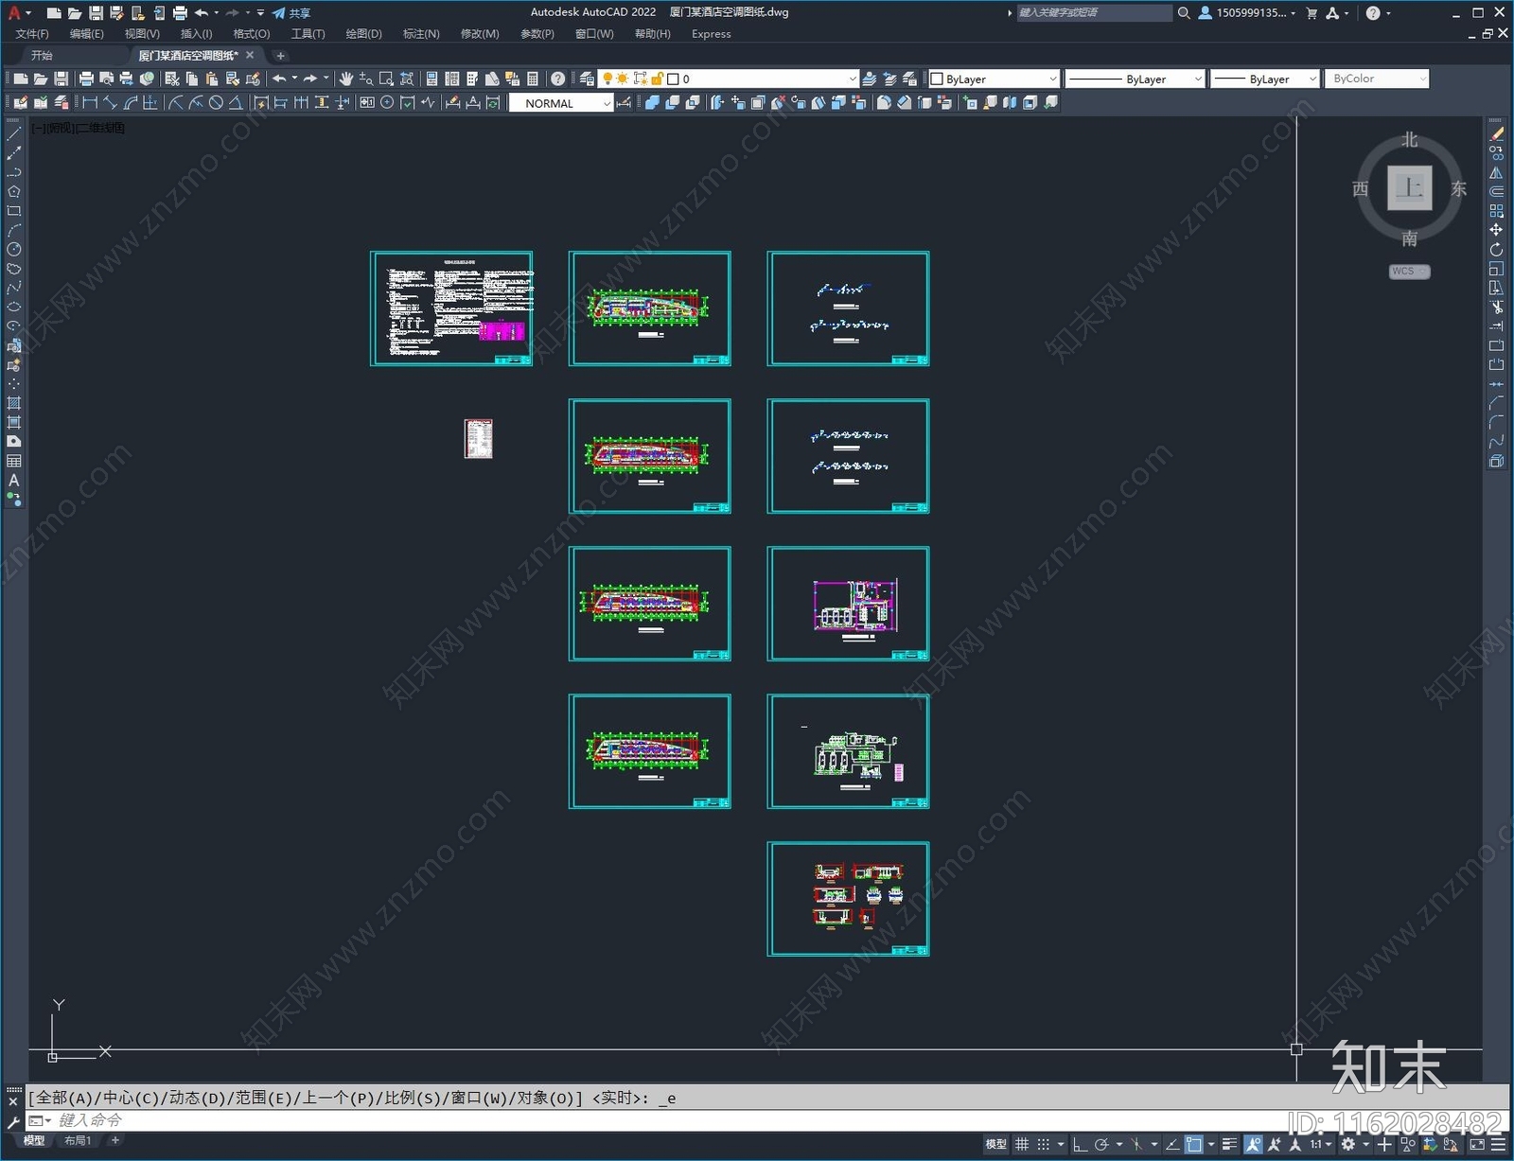The width and height of the screenshot is (1514, 1161).
Task: Select the Line draw tool
Action: click(13, 134)
